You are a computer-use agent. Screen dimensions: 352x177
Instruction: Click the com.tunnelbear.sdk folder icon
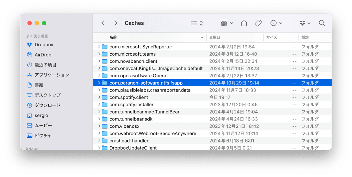click(105, 119)
